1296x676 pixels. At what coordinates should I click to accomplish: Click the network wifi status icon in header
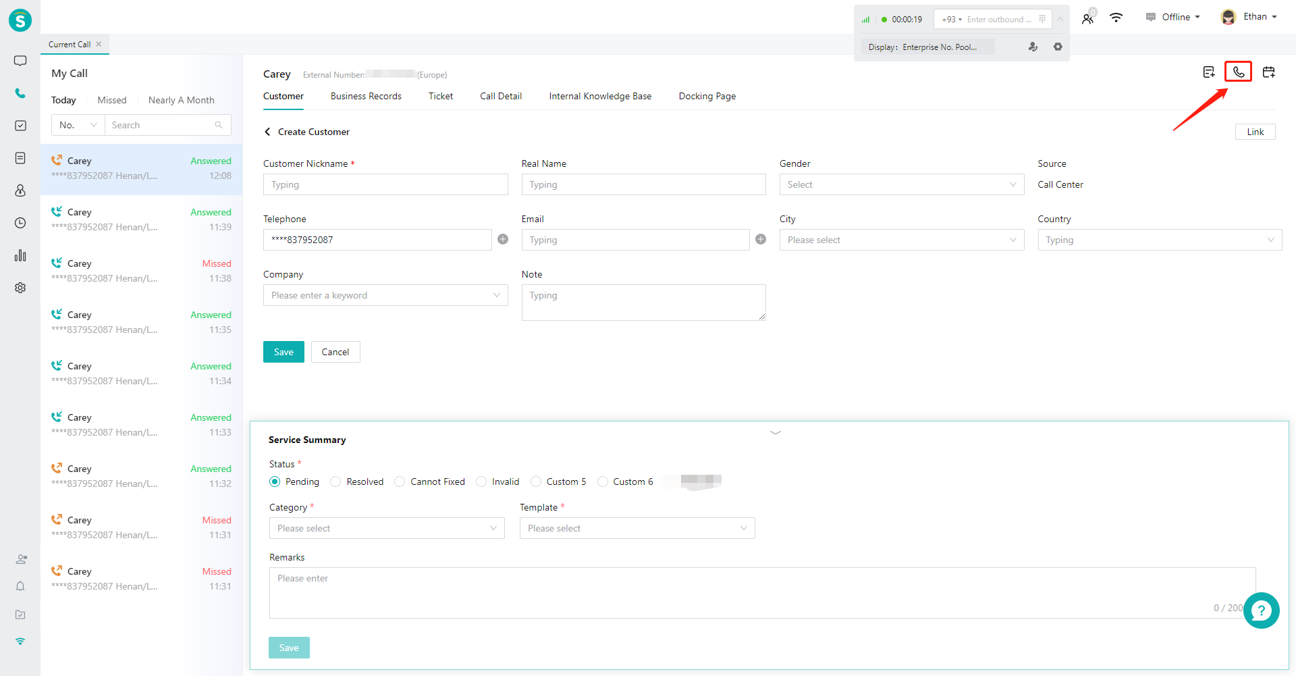(x=1116, y=18)
